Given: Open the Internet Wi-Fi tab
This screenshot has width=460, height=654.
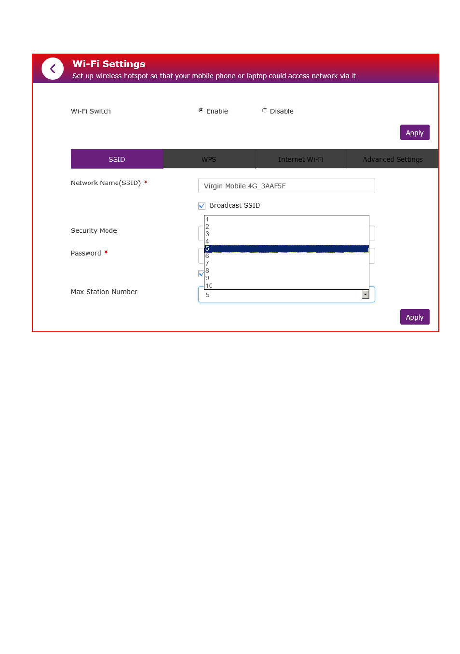Looking at the screenshot, I should pyautogui.click(x=300, y=159).
